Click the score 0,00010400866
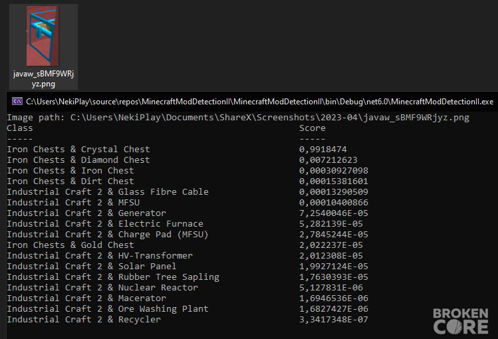This screenshot has height=339, width=498. [x=334, y=203]
